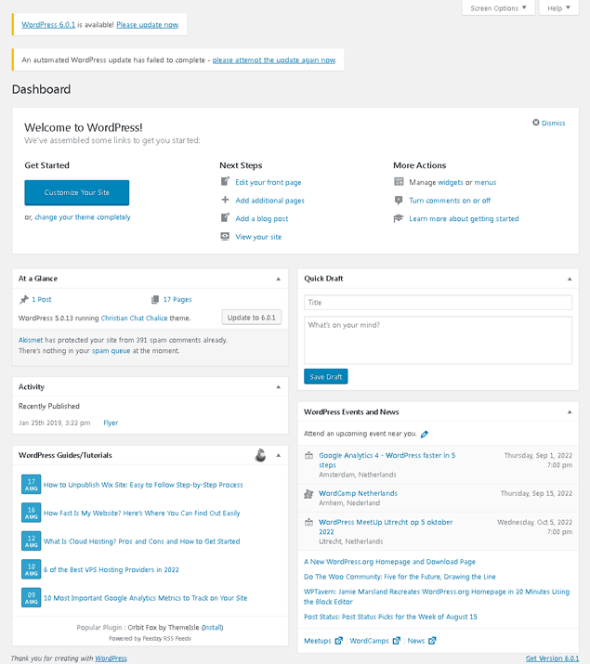The height and width of the screenshot is (664, 590).
Task: Click the comments icon beside Turn comments on or off
Action: (x=399, y=200)
